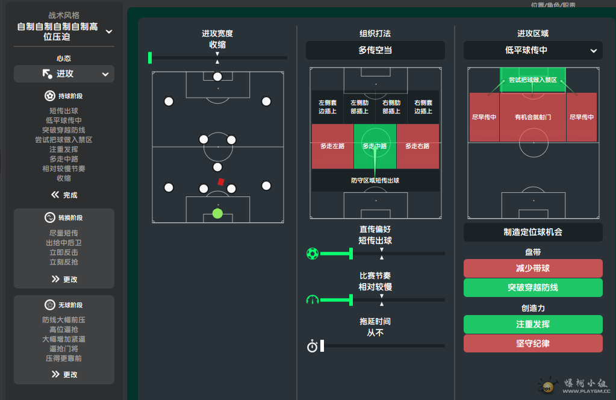
Task: Click the 多传空当 button
Action: 375,50
